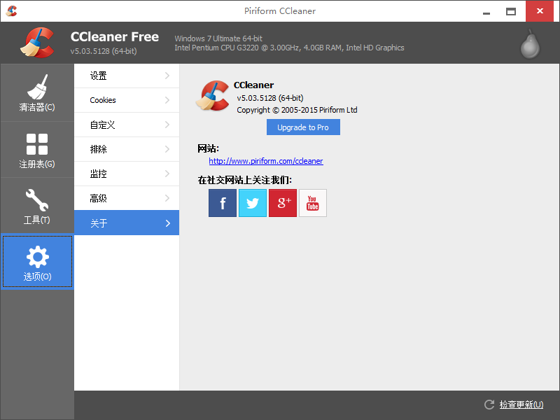560x420 pixels.
Task: Click the Google+ social icon
Action: click(x=283, y=203)
